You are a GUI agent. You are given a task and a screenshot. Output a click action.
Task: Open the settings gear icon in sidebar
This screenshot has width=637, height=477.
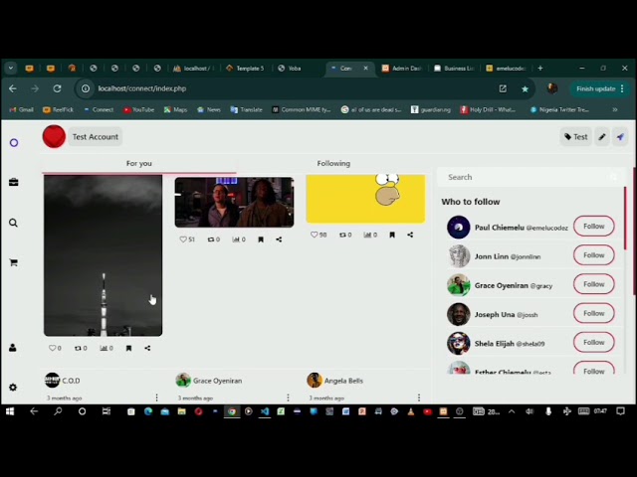13,388
